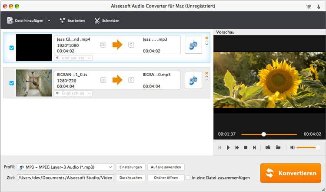
Task: Click the sunflower preview video area
Action: click(269, 80)
